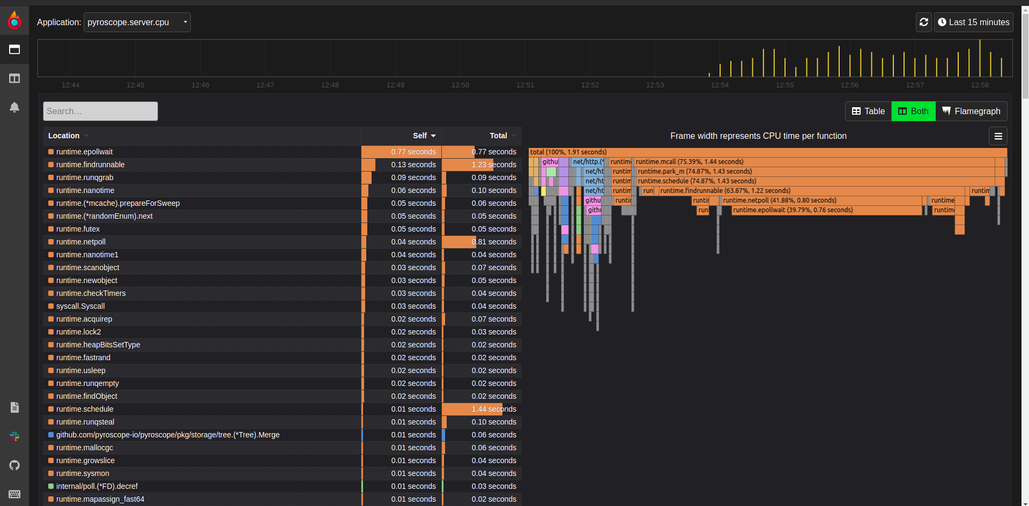Sort table by the Total column

pos(498,136)
